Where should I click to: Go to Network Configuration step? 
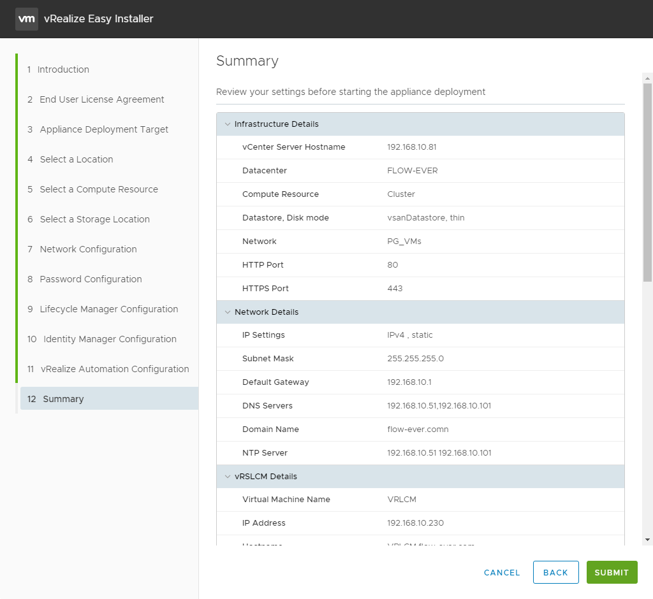[x=82, y=249]
